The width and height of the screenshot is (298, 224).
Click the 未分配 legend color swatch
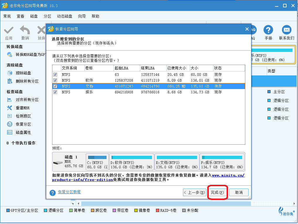pyautogui.click(x=184, y=210)
